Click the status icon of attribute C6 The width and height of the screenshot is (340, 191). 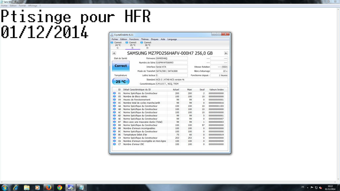(115, 141)
